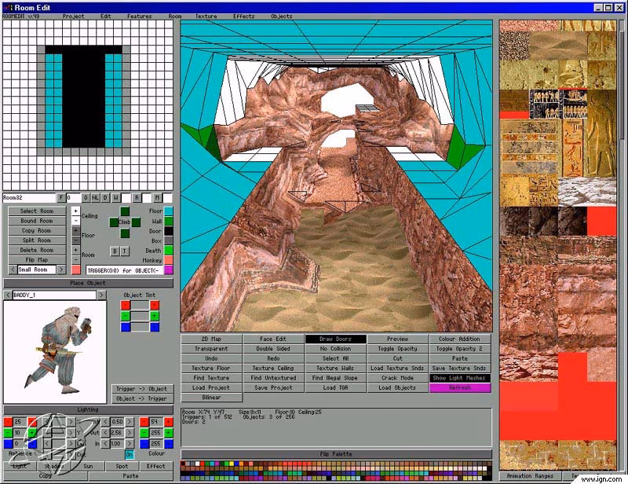
Task: Increase blue value in Colour column
Action: (x=169, y=443)
